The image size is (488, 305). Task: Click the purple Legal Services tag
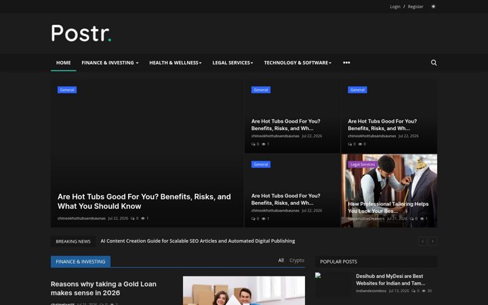[x=363, y=164]
